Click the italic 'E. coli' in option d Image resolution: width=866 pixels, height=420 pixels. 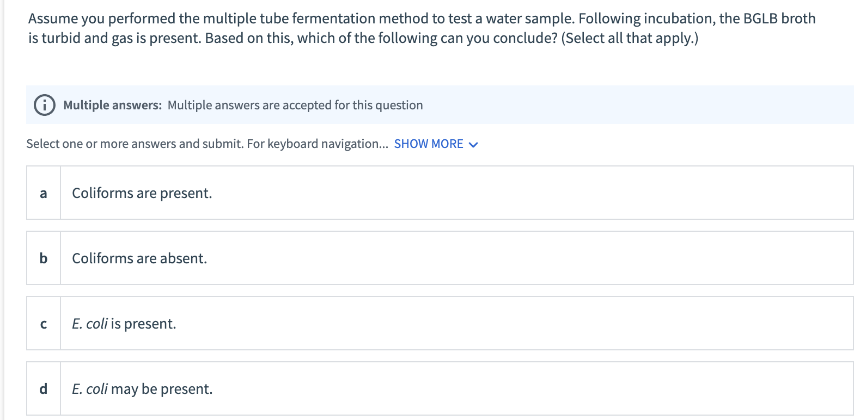90,389
